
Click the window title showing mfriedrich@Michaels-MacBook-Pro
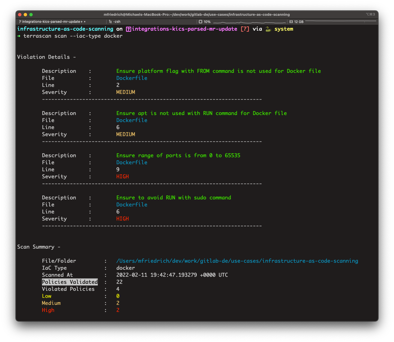pyautogui.click(x=197, y=14)
